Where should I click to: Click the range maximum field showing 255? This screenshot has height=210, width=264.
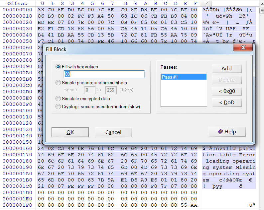pos(111,90)
